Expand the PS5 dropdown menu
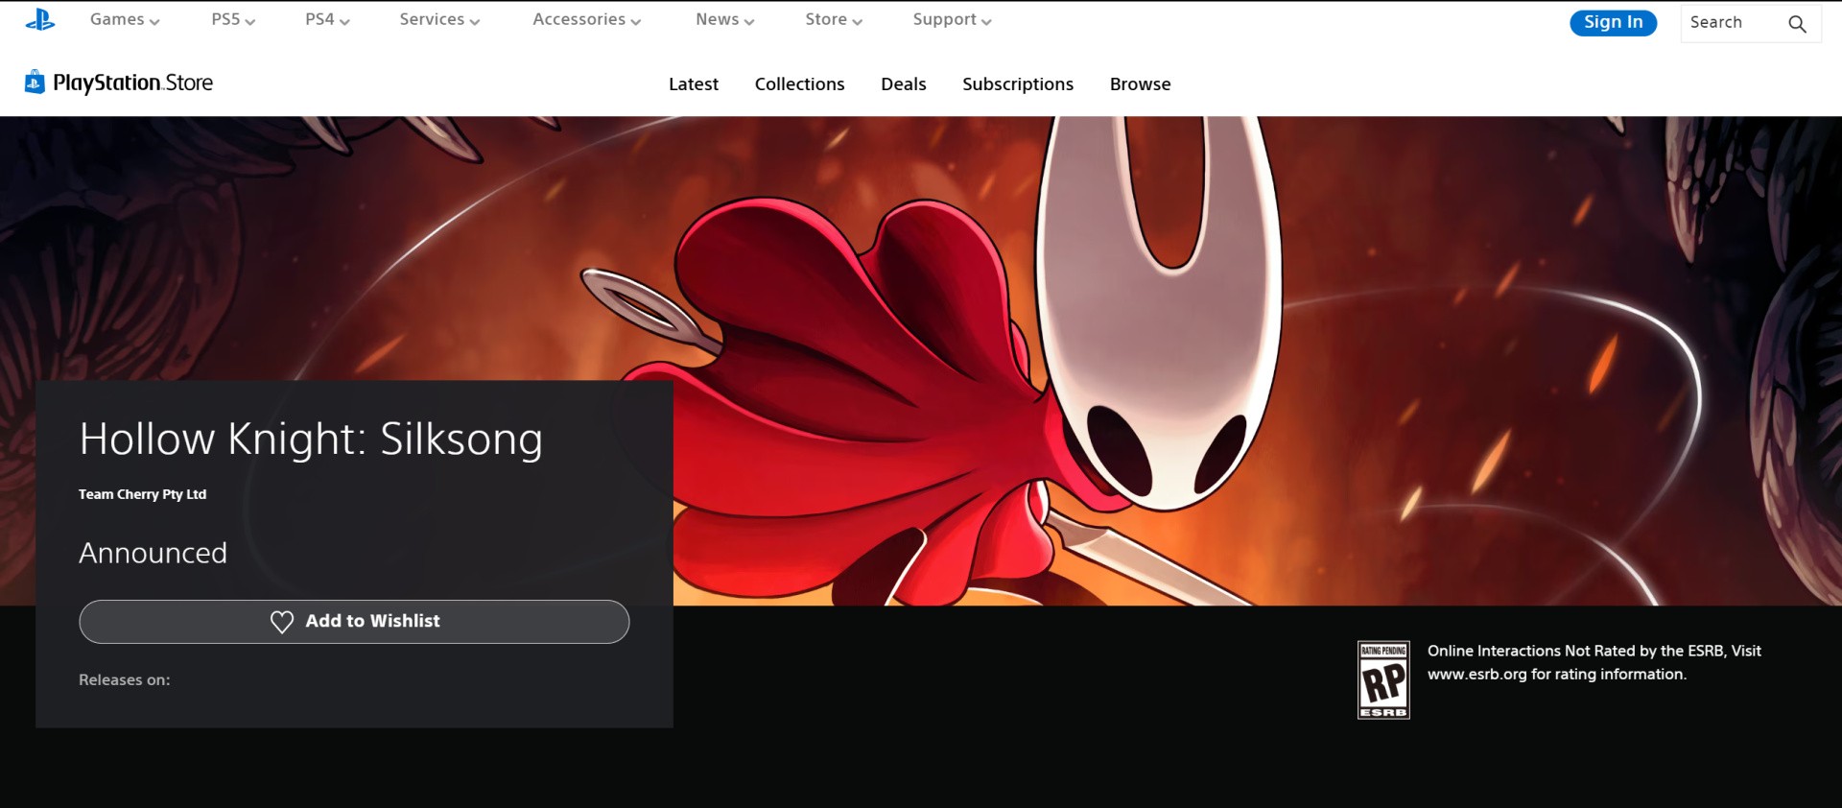 click(233, 19)
